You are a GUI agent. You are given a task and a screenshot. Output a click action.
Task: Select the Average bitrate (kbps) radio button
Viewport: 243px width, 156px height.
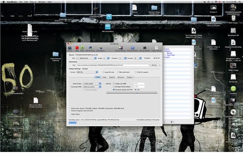(114, 87)
